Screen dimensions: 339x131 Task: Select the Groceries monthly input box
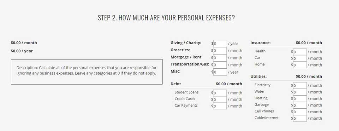click(x=220, y=51)
